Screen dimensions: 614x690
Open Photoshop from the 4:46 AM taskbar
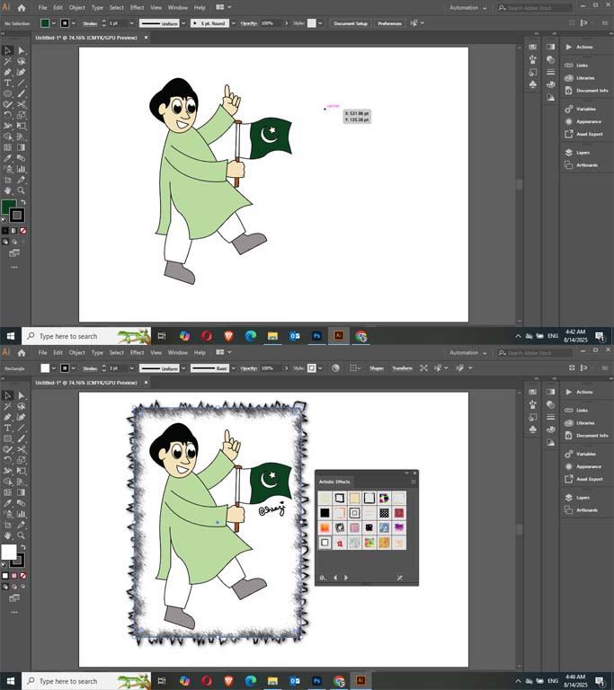(316, 681)
